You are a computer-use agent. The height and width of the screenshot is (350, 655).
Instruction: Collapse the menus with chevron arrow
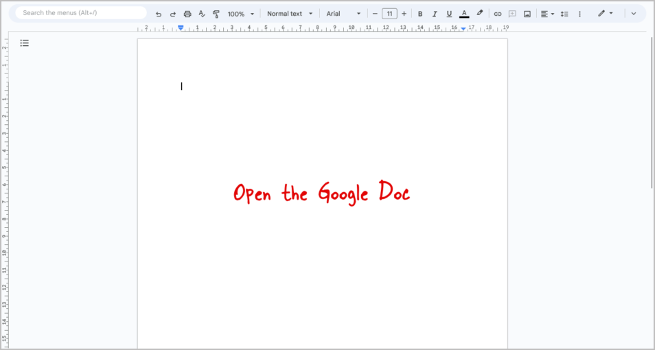[x=634, y=14]
